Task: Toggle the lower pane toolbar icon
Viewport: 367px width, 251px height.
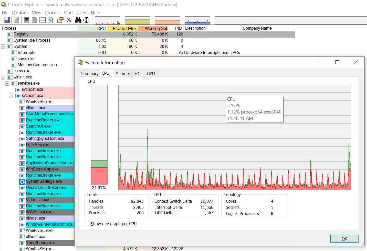Action: click(x=43, y=20)
